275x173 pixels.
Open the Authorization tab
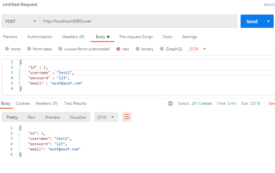[40, 37]
